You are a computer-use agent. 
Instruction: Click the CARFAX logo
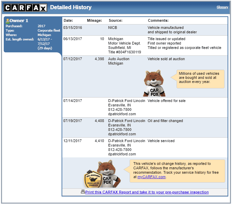[25, 7]
